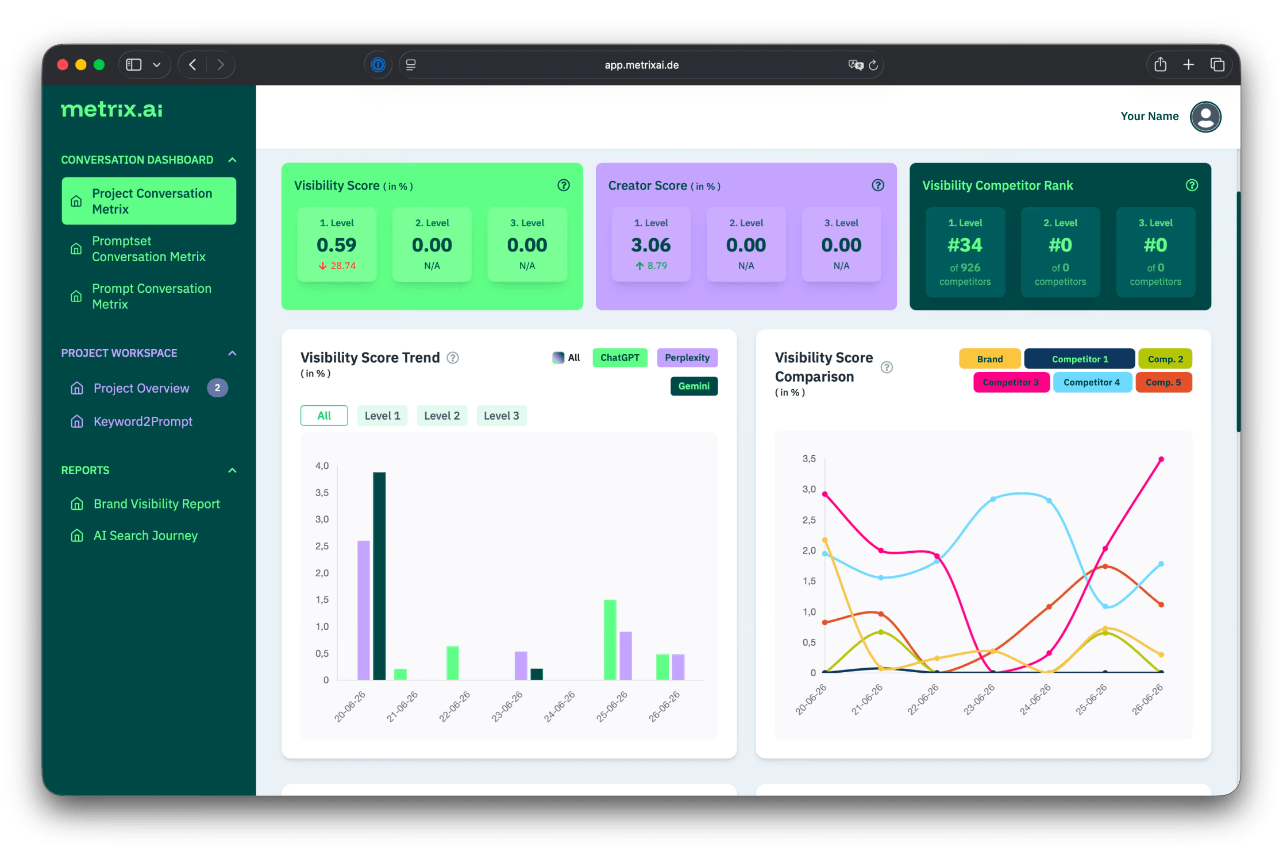Toggle the ChatGPT series filter
Image resolution: width=1283 pixels, height=845 pixels.
tap(620, 358)
